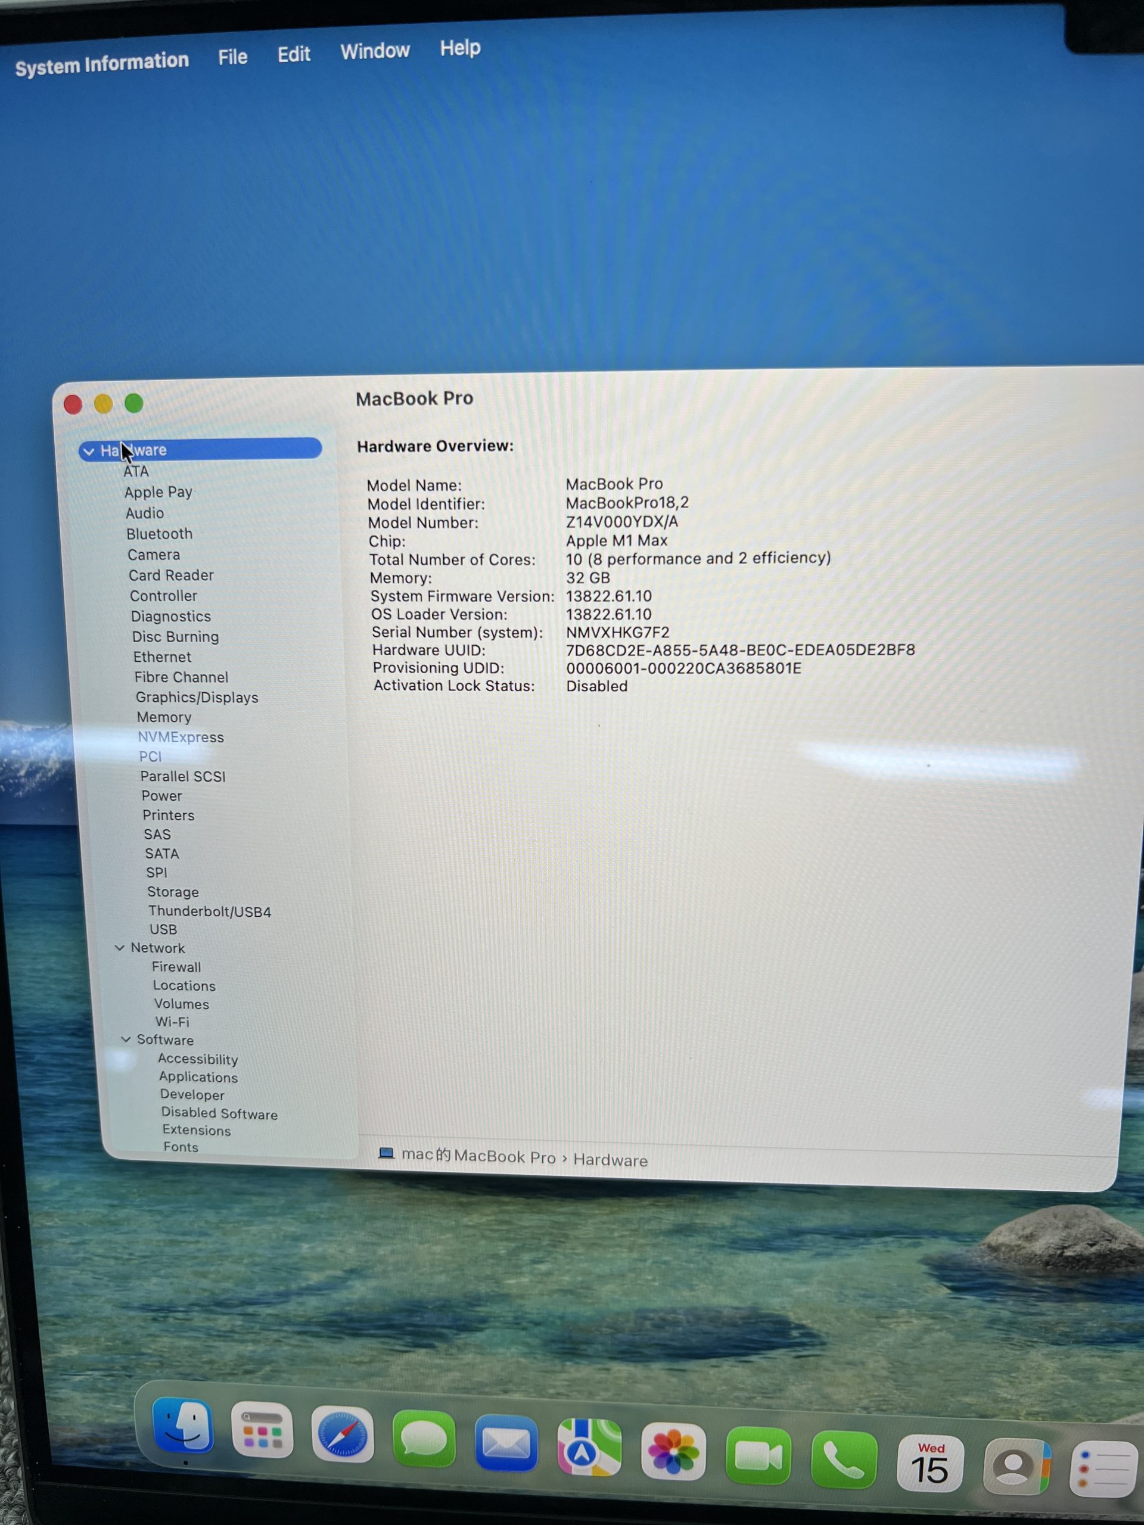Open Maps from the dock
The image size is (1144, 1525).
(x=589, y=1448)
